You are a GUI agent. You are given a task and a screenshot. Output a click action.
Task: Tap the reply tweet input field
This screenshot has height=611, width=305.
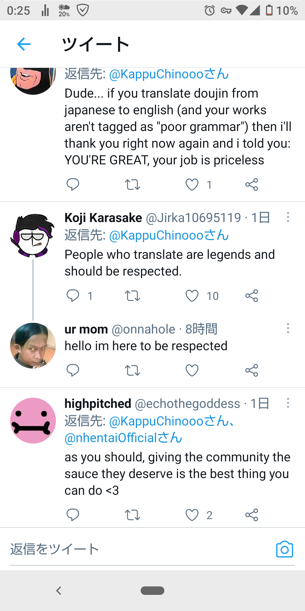(x=136, y=549)
